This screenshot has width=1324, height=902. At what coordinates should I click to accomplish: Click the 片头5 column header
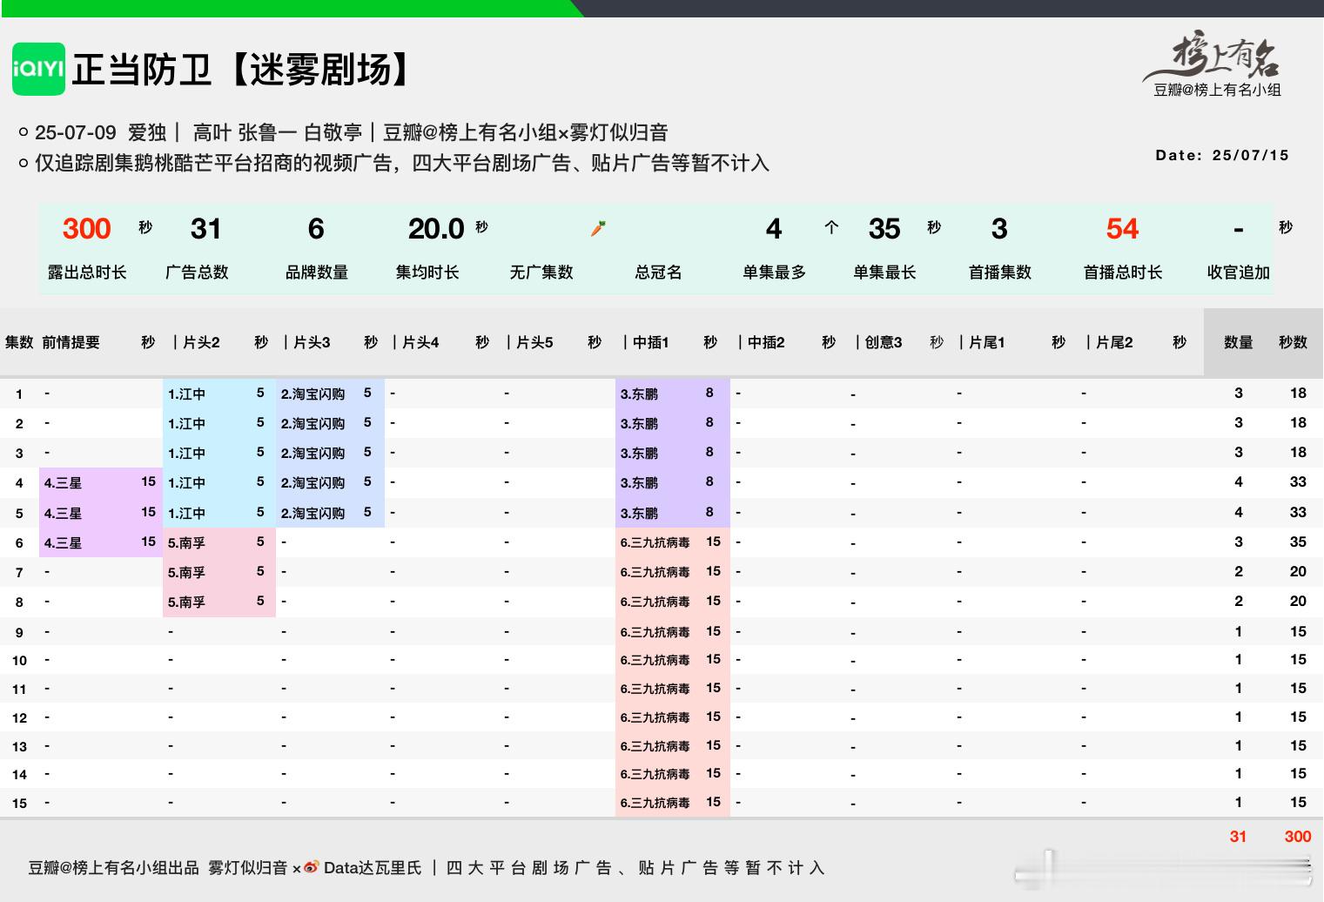tap(534, 342)
